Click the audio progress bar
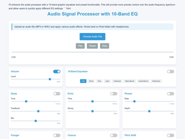 (x=92, y=52)
